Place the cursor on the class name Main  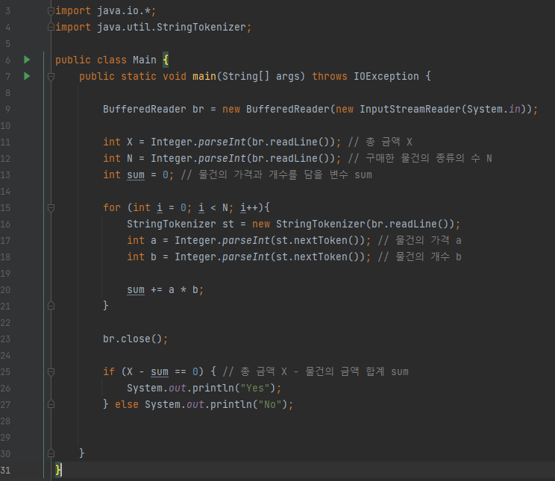tap(145, 60)
